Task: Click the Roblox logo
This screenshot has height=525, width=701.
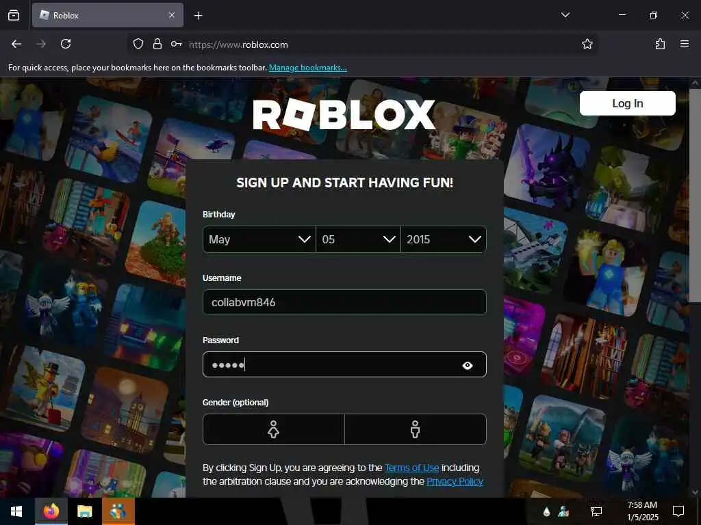Action: pos(344,115)
